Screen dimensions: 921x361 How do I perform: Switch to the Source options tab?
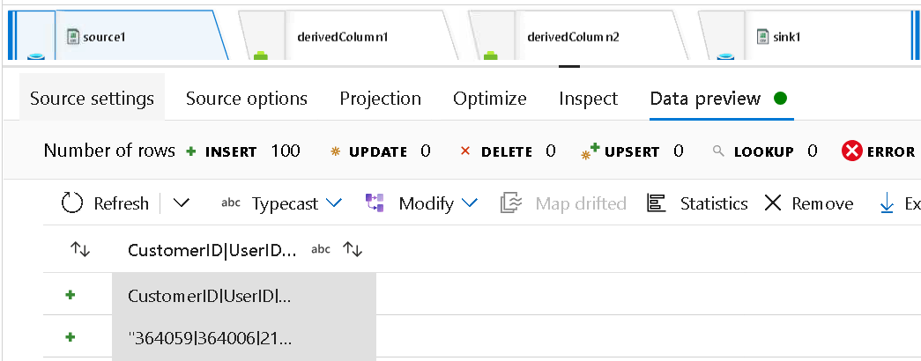(247, 98)
